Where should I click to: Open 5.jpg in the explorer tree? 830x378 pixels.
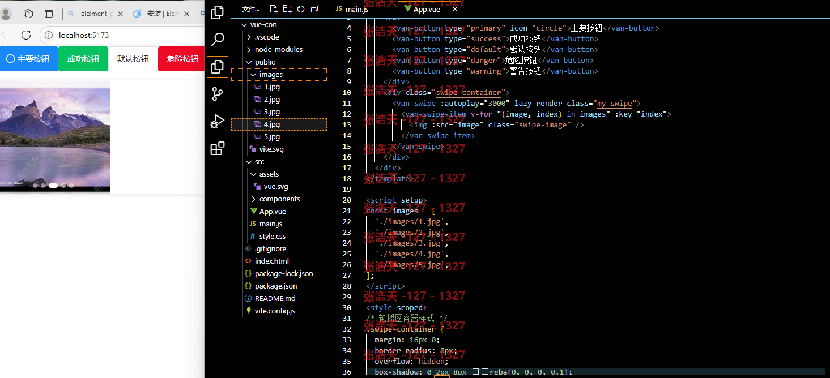pyautogui.click(x=272, y=137)
